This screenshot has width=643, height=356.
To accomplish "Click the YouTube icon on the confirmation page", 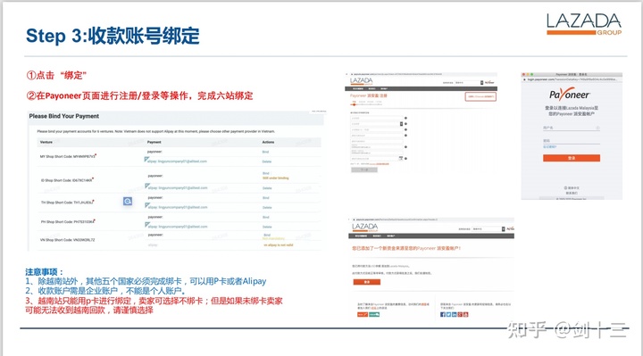I will pyautogui.click(x=465, y=315).
